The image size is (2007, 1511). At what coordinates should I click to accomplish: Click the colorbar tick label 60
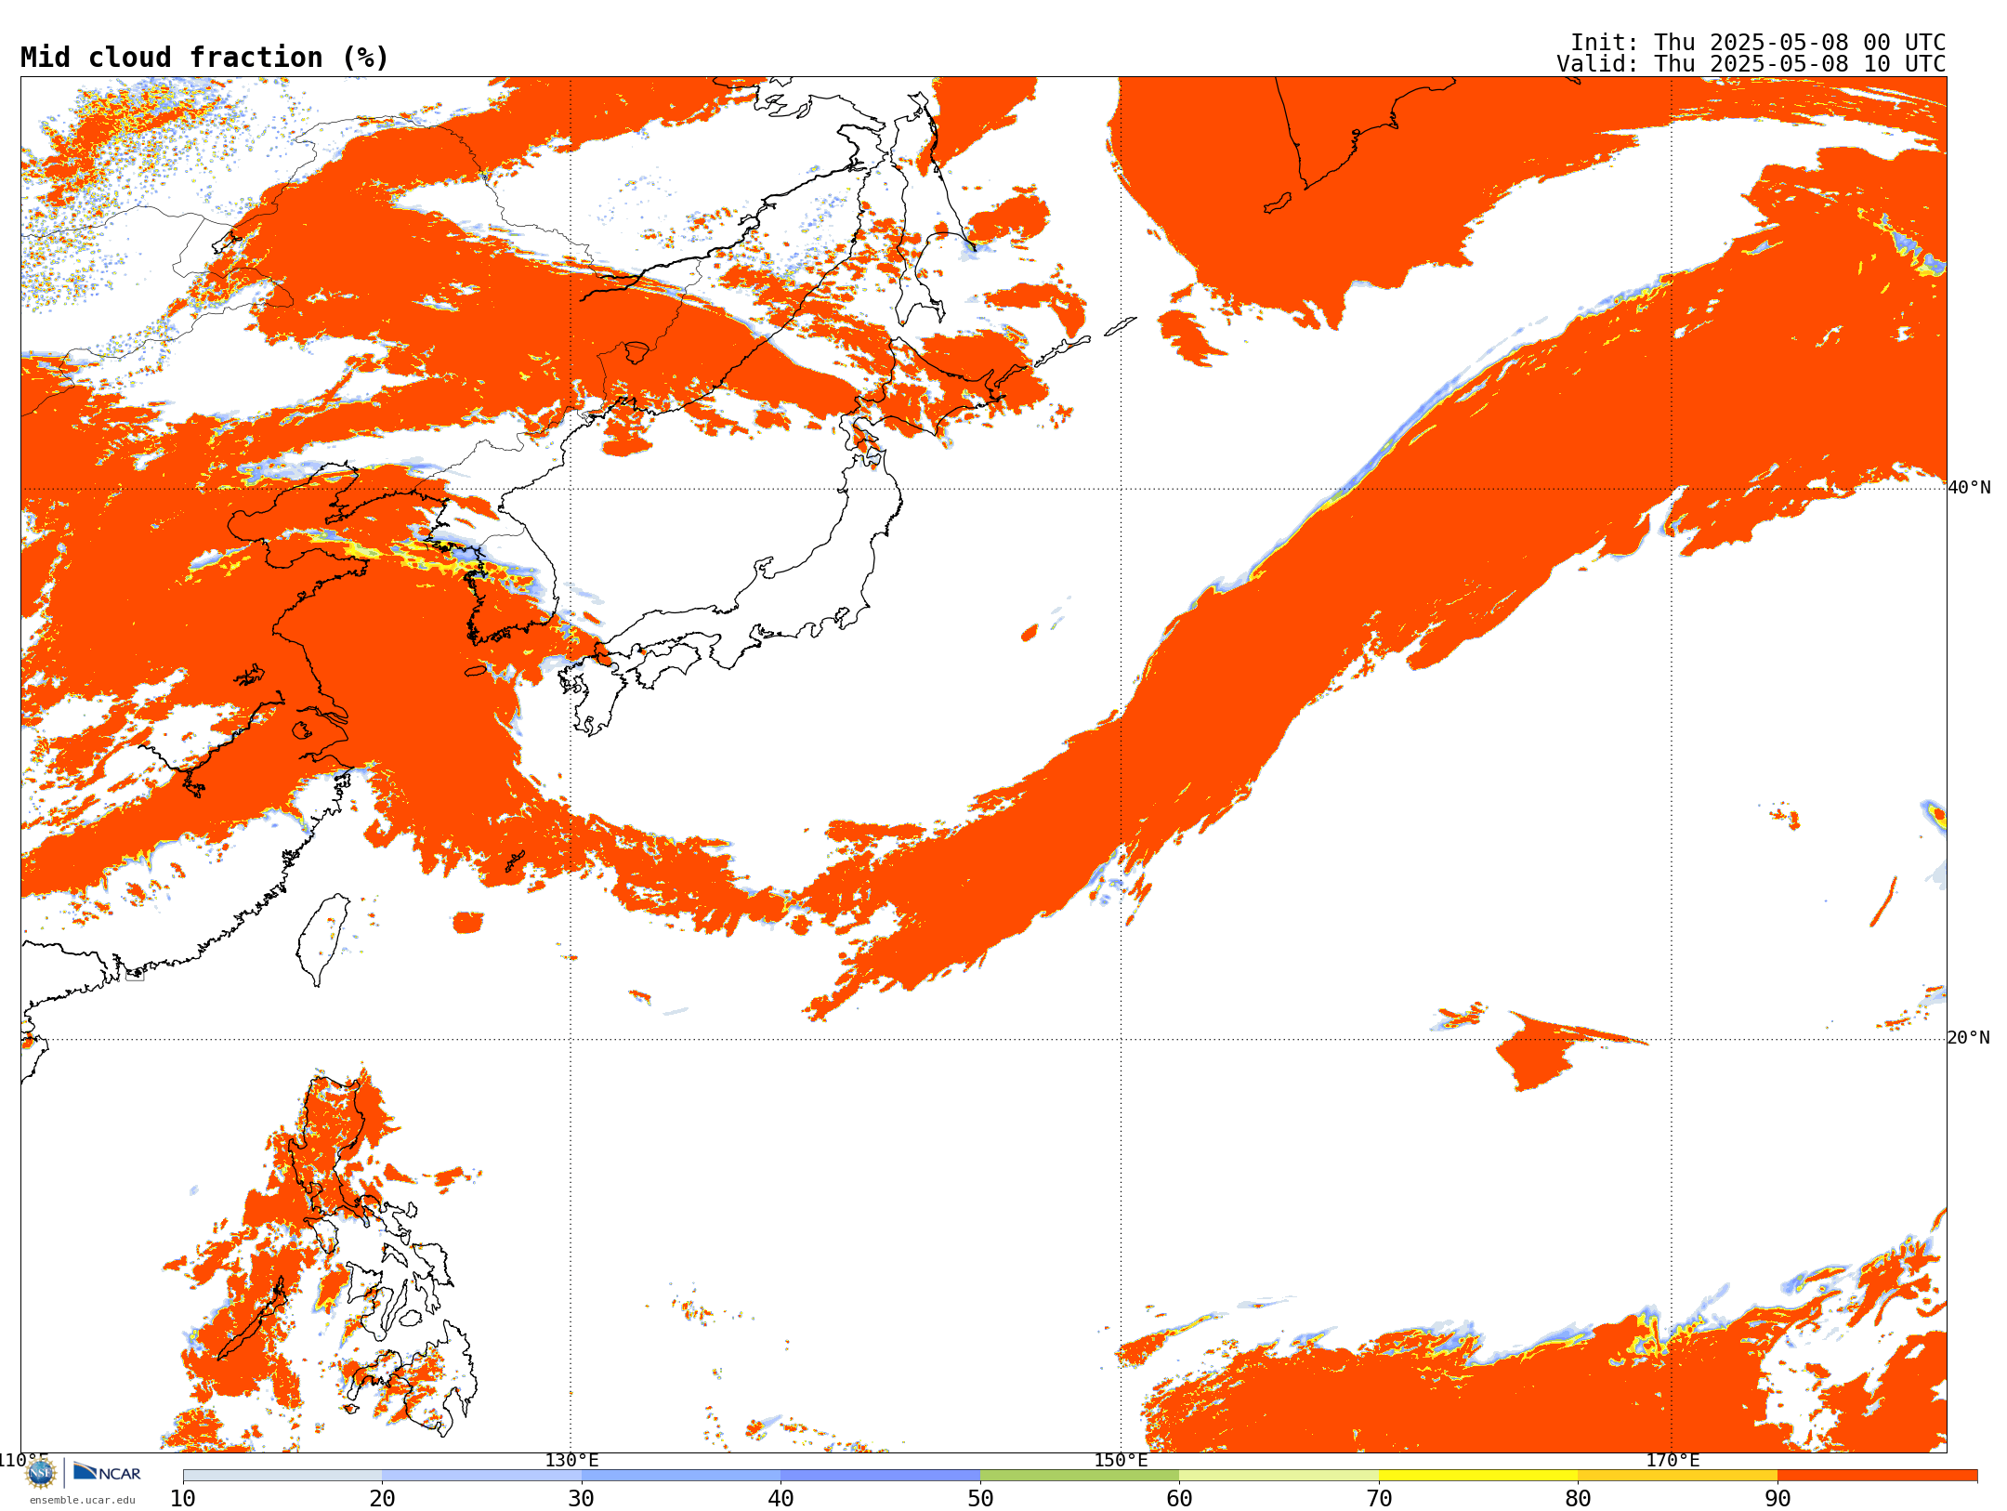click(1179, 1499)
